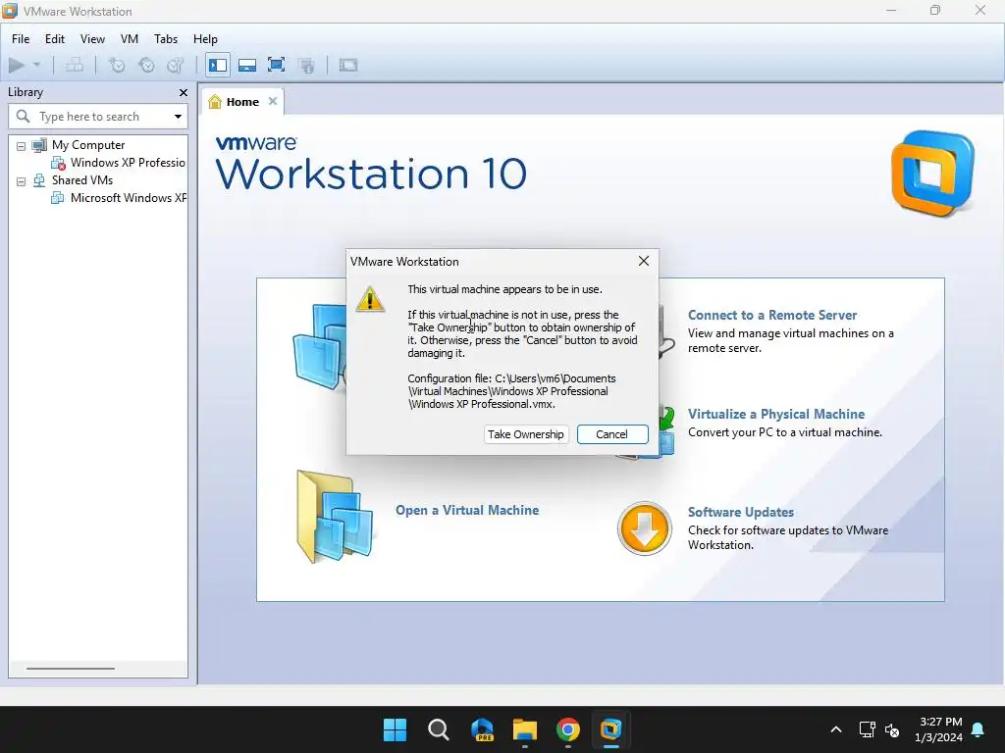Viewport: 1005px width, 753px height.
Task: Open the Help menu
Action: (205, 39)
